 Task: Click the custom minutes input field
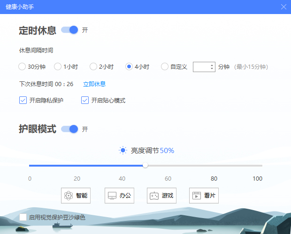coord(201,66)
